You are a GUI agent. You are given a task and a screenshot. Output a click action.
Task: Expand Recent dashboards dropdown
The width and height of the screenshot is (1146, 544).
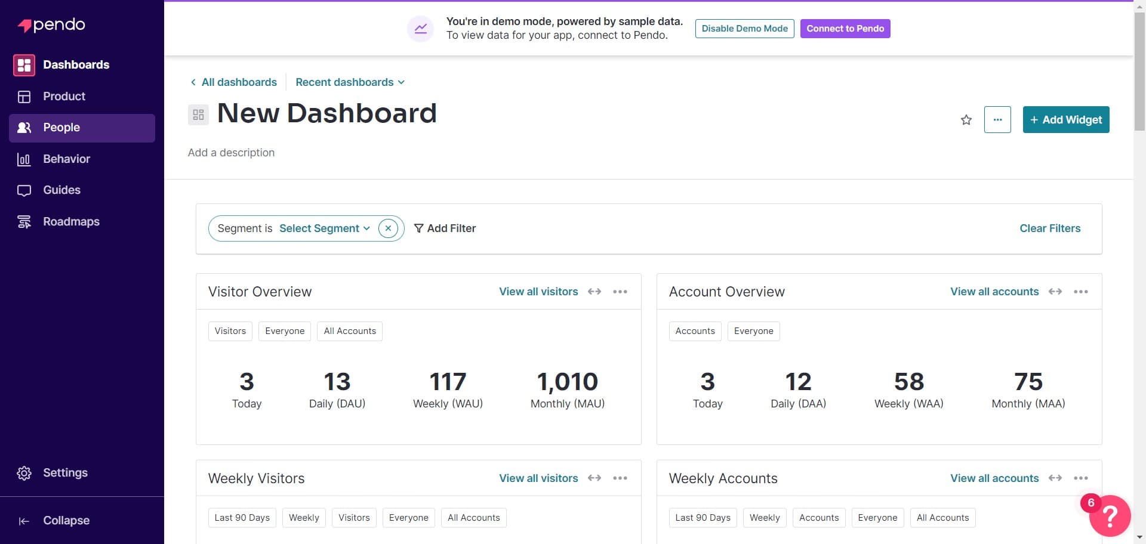350,82
